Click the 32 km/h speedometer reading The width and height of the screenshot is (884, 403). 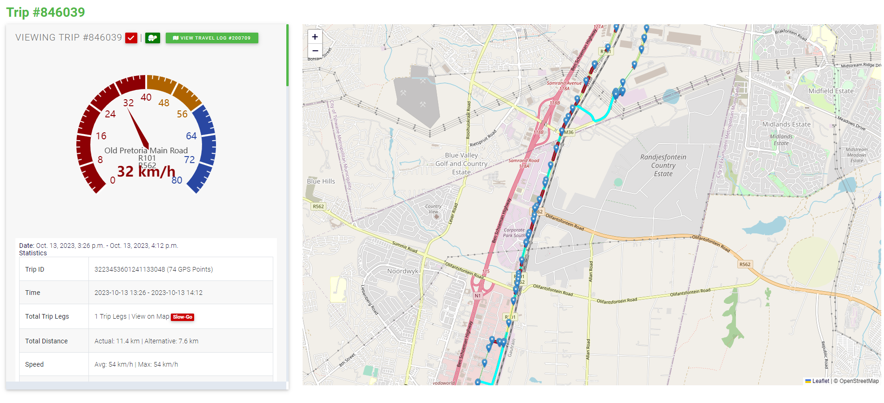146,171
